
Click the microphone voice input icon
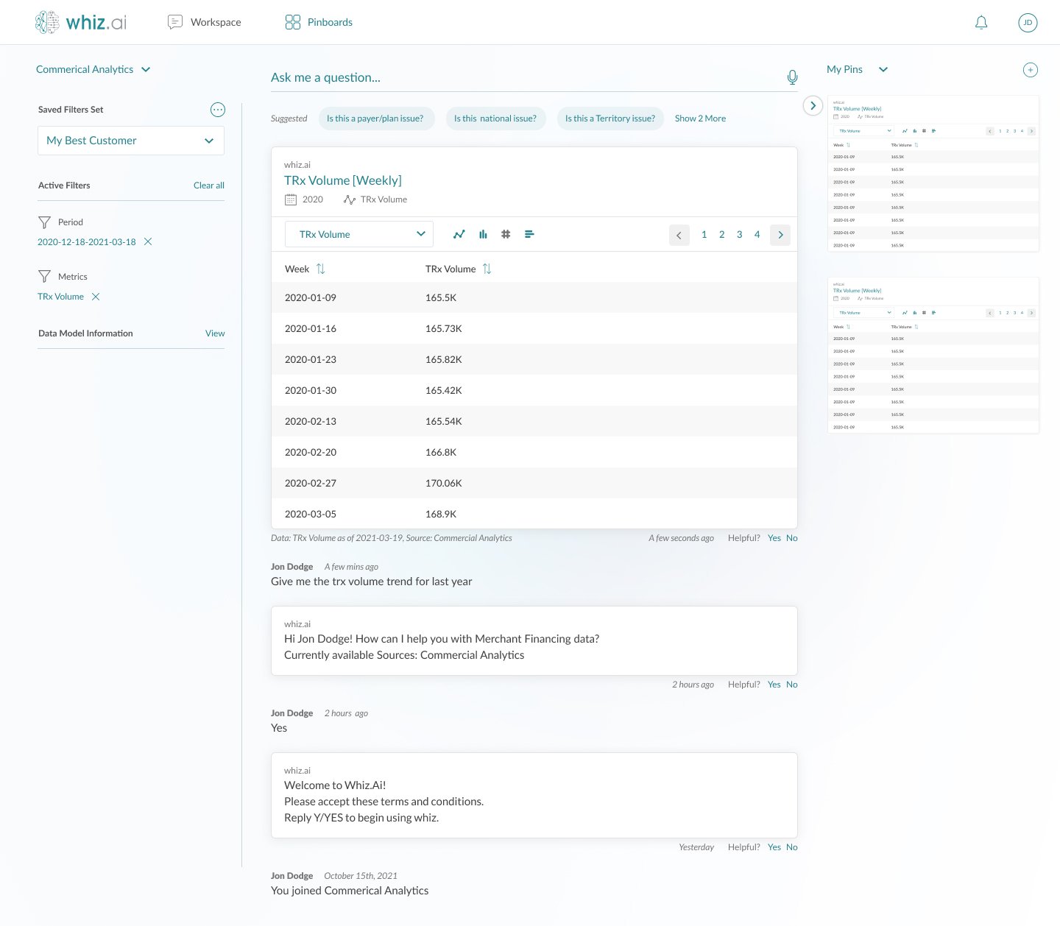point(792,77)
